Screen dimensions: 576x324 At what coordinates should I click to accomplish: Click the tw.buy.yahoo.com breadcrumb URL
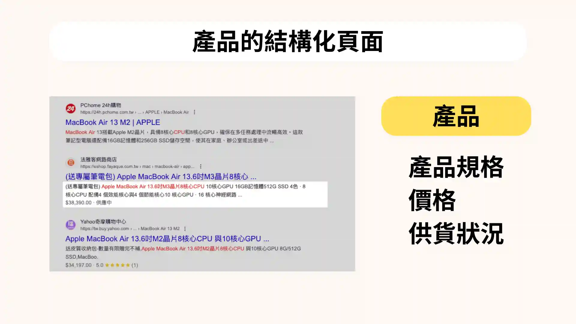tap(104, 229)
